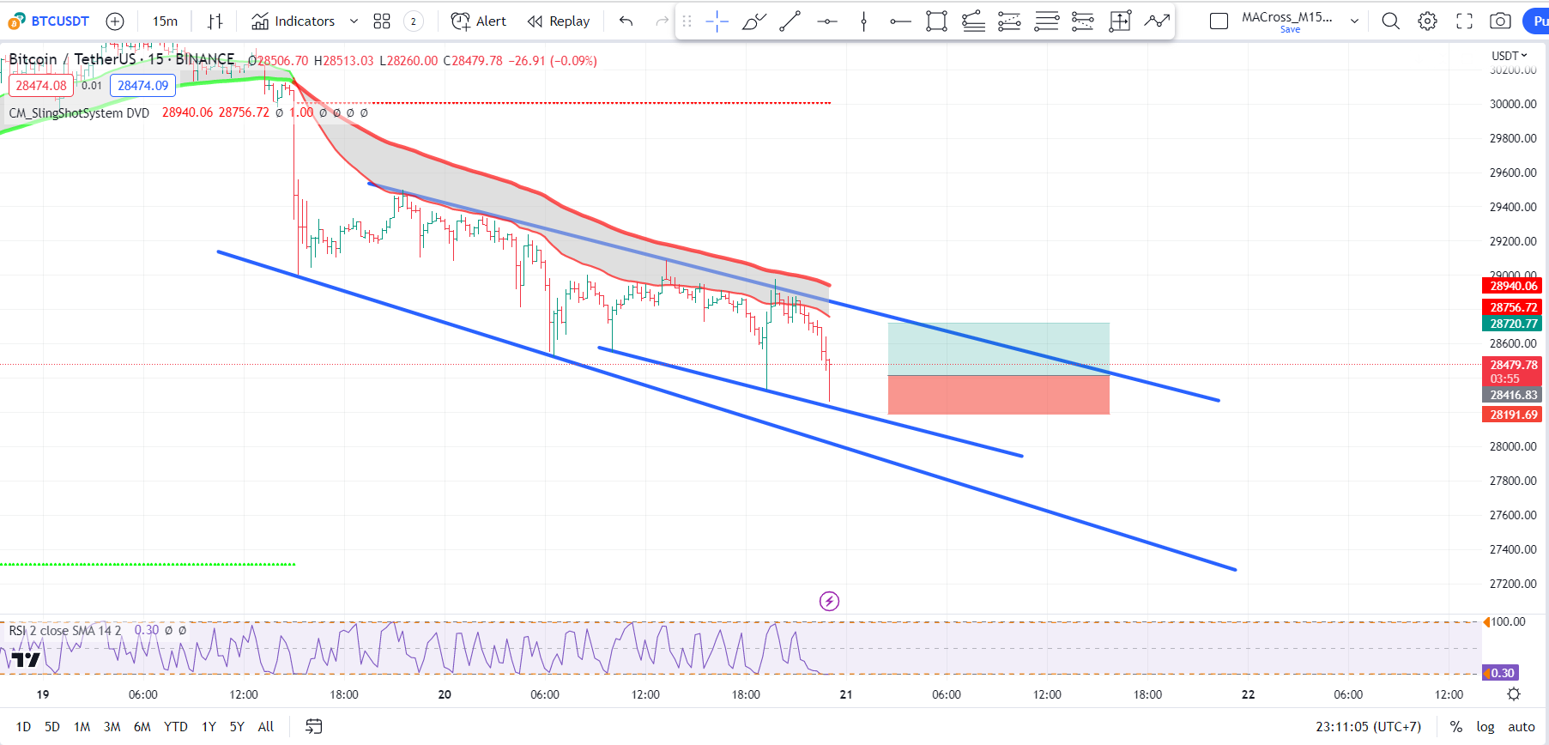Switch to the 1M date range
The height and width of the screenshot is (745, 1549).
pyautogui.click(x=82, y=727)
